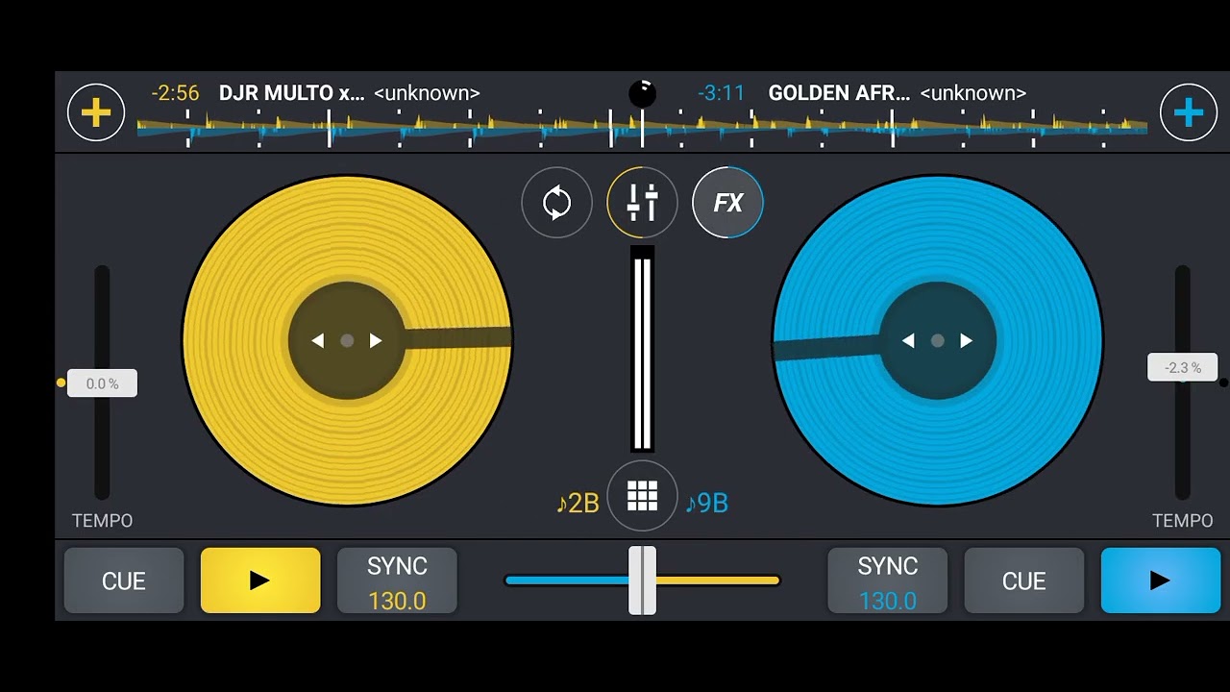Click the record disc icon above the waveform
Viewport: 1230px width, 692px height.
642,93
